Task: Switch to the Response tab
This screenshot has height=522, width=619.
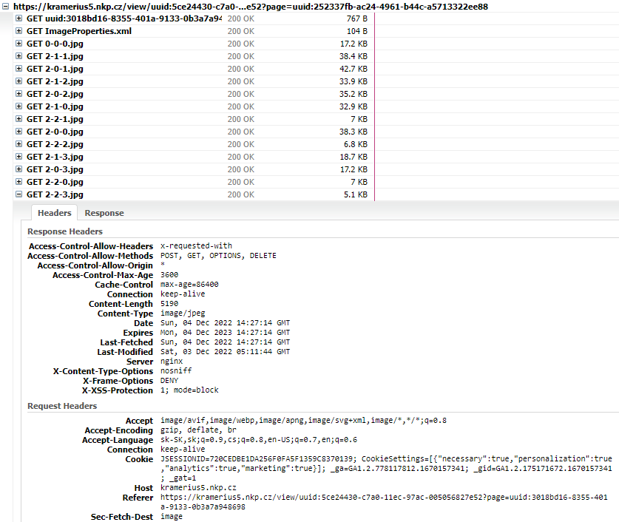Action: [x=104, y=213]
